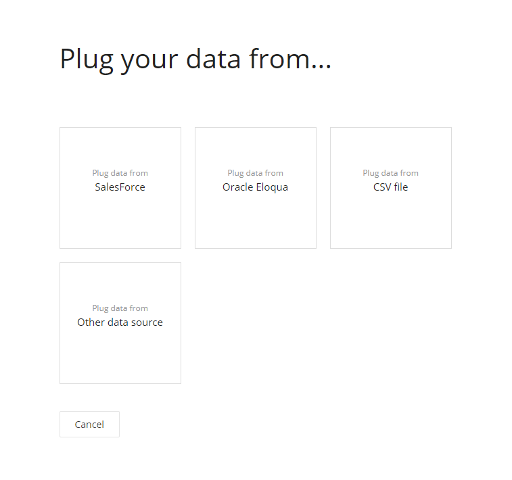Viewport: 512px width, 480px height.
Task: Click "Plug data from" caption above CSV file
Action: tap(391, 173)
